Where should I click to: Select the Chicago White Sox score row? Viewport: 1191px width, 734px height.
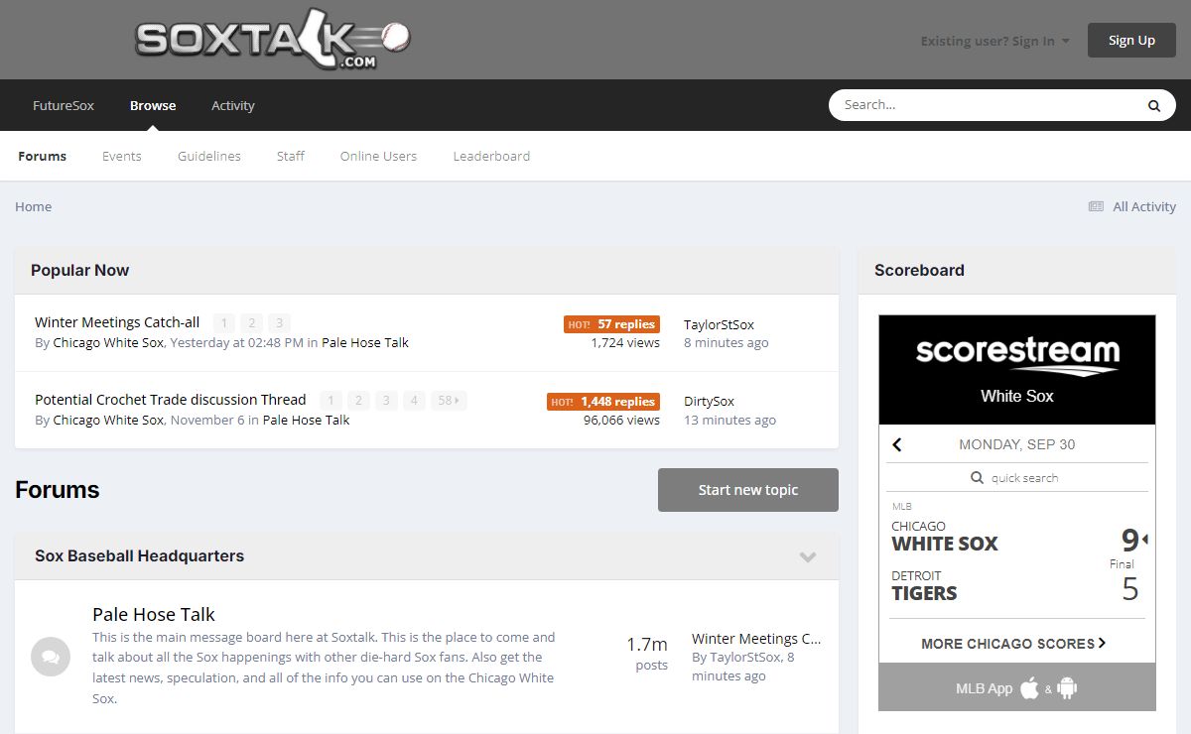(x=1017, y=537)
